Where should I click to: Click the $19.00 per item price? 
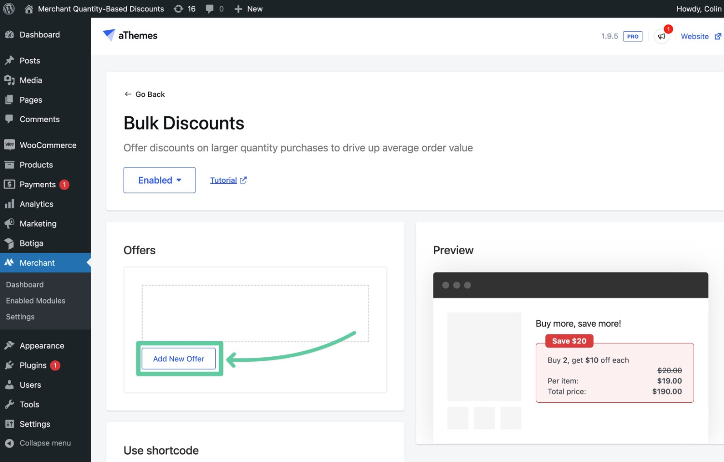click(x=669, y=381)
